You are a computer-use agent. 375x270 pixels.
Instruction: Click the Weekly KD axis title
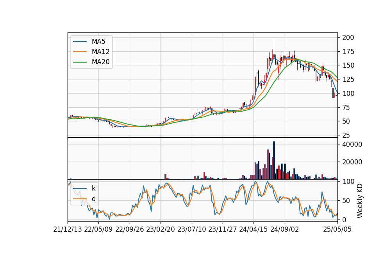[x=360, y=201]
